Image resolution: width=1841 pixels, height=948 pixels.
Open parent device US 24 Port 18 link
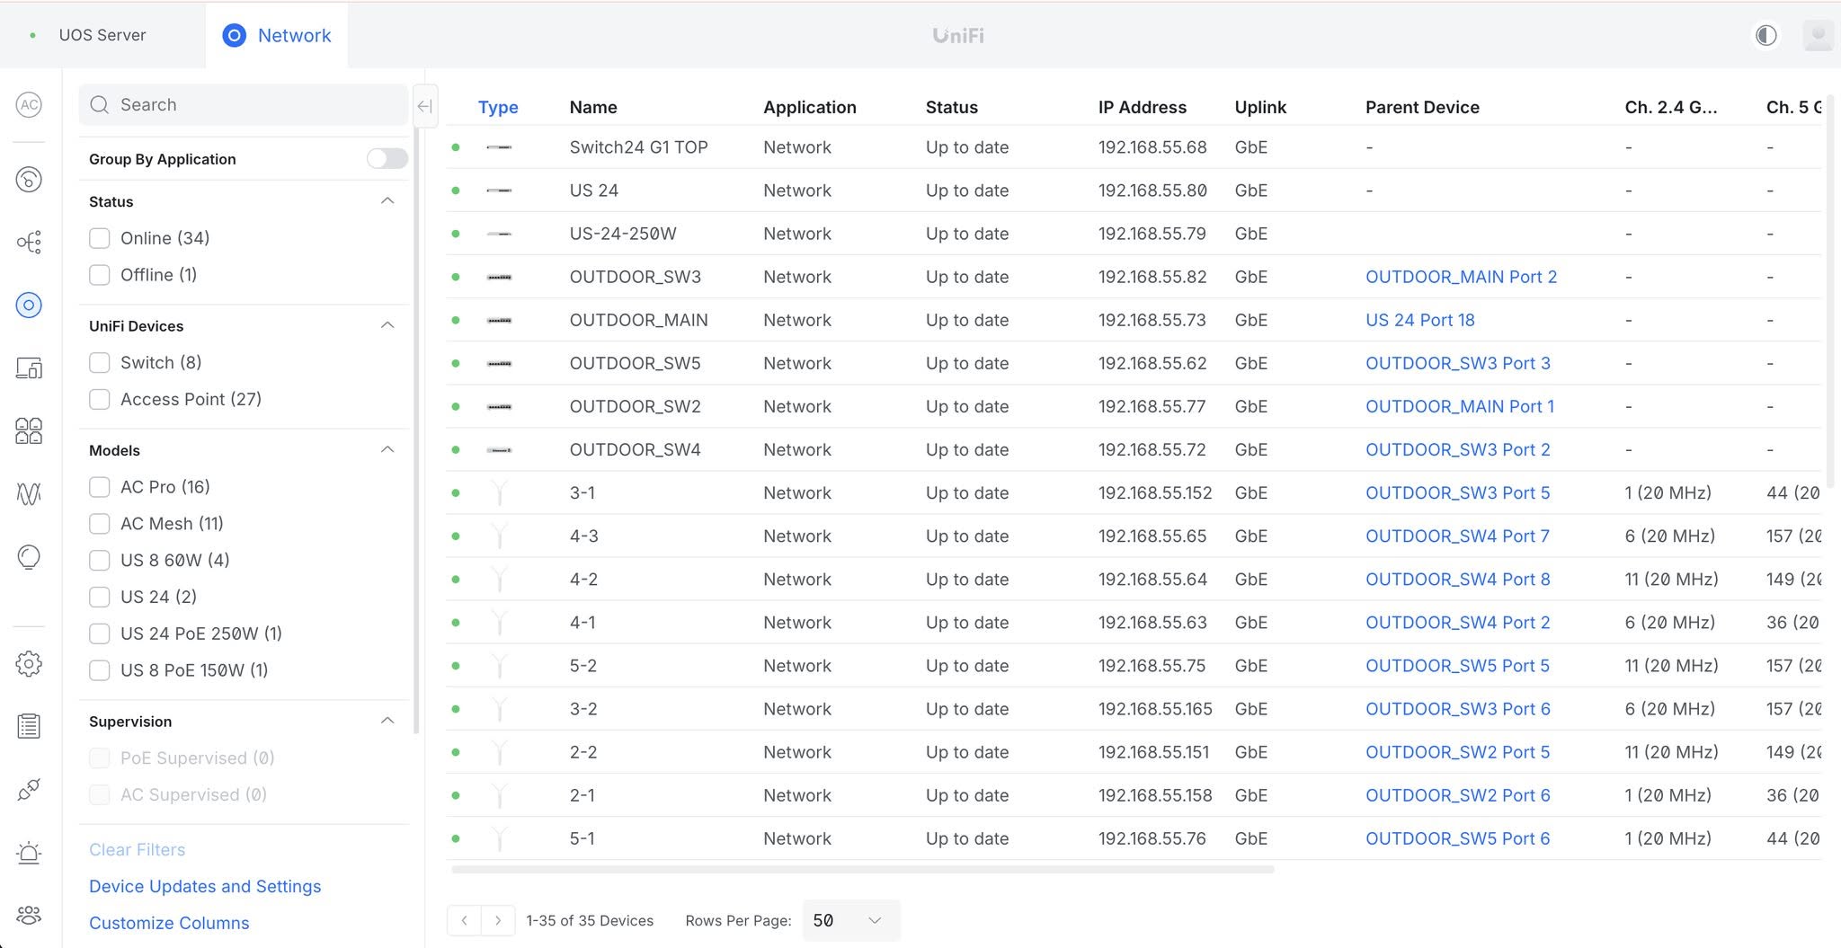pyautogui.click(x=1420, y=320)
